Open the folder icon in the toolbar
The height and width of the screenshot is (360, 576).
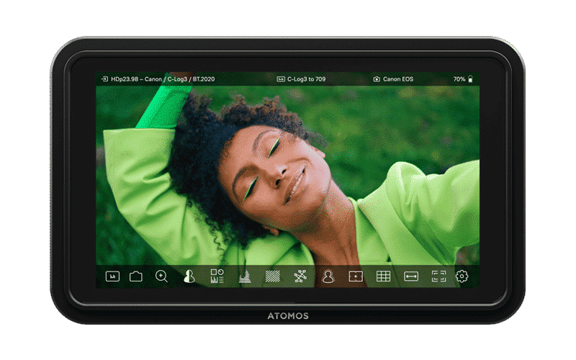(x=135, y=276)
